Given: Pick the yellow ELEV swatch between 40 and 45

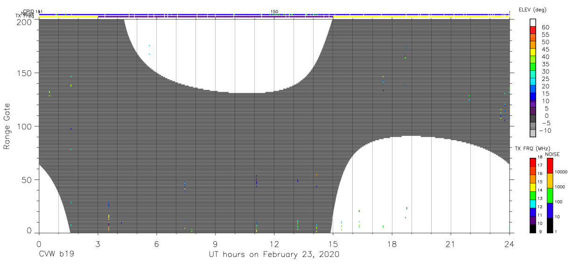Looking at the screenshot, I should 533,53.
